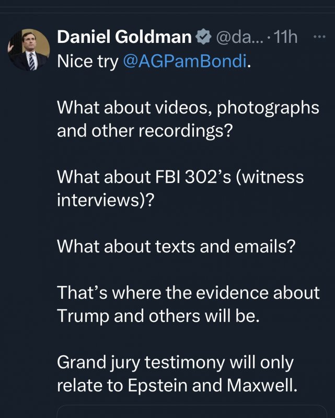Open Daniel Goldman's profile picture
335x418 pixels.
(28, 51)
